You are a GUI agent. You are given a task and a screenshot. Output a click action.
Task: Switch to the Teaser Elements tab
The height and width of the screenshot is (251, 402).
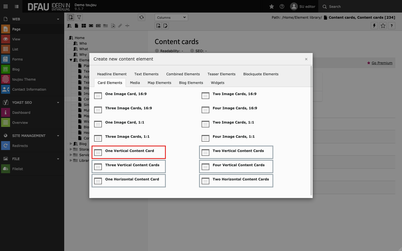(221, 74)
